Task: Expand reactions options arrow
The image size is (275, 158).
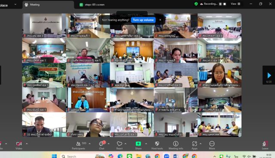Action: pyautogui.click(x=125, y=144)
